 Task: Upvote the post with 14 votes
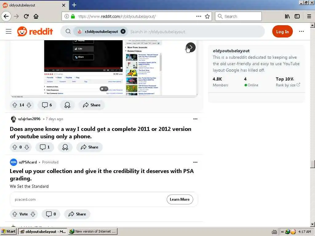pyautogui.click(x=15, y=105)
